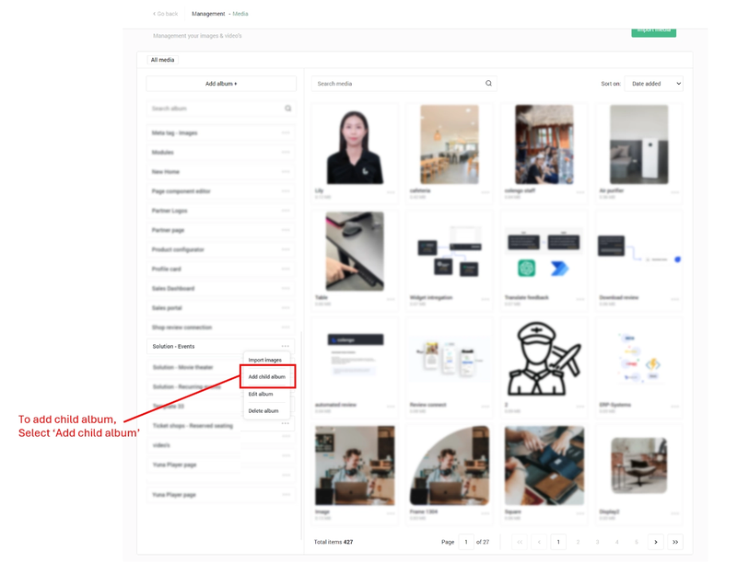Select 'Add child album' in context menu
The width and height of the screenshot is (737, 563).
[266, 377]
